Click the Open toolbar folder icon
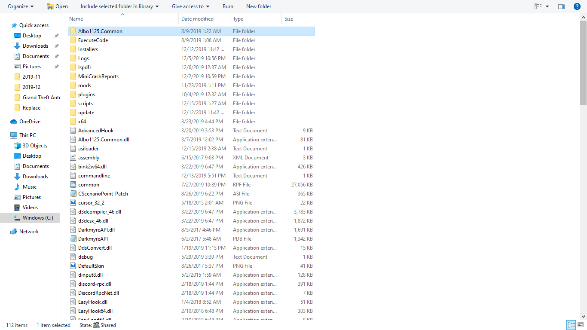This screenshot has width=587, height=330. 50,6
